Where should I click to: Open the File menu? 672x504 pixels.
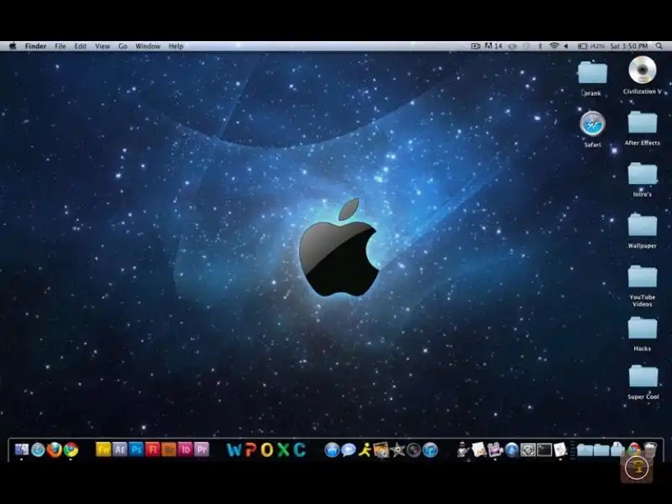pyautogui.click(x=60, y=46)
